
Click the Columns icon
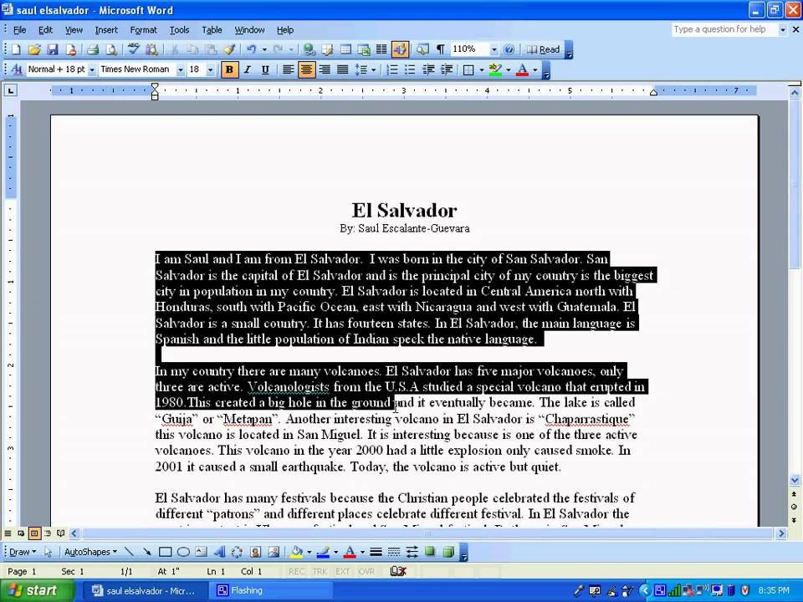coord(381,49)
